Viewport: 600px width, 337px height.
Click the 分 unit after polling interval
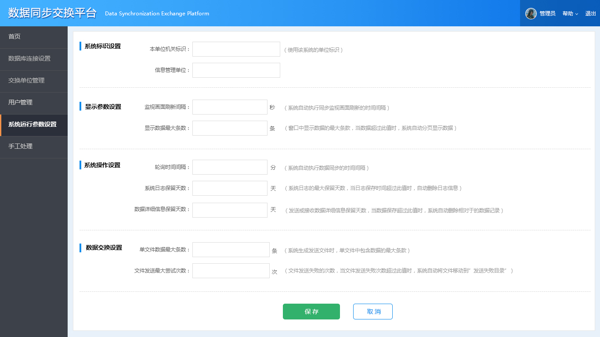[x=273, y=167]
